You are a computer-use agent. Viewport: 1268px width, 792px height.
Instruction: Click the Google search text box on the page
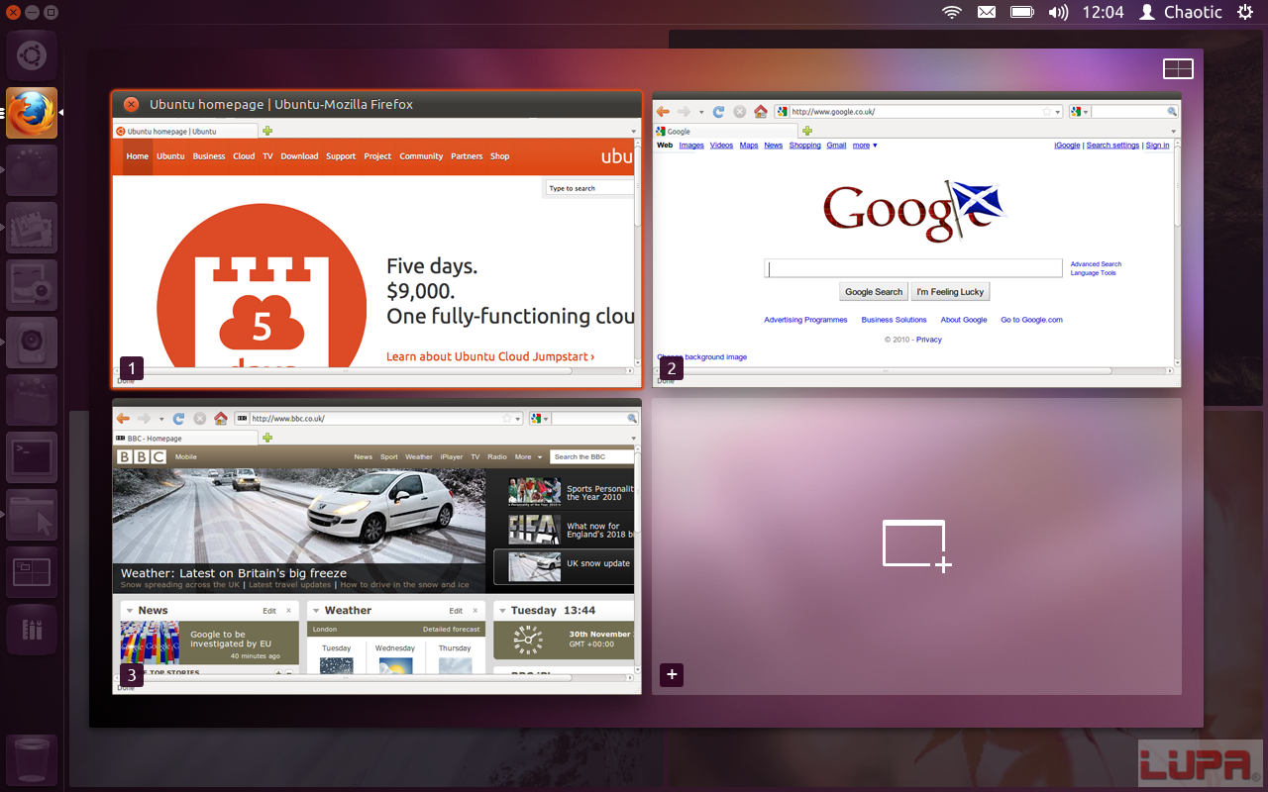click(x=913, y=268)
